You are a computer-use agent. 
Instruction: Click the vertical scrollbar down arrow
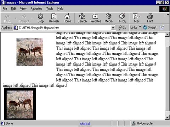click(167, 117)
